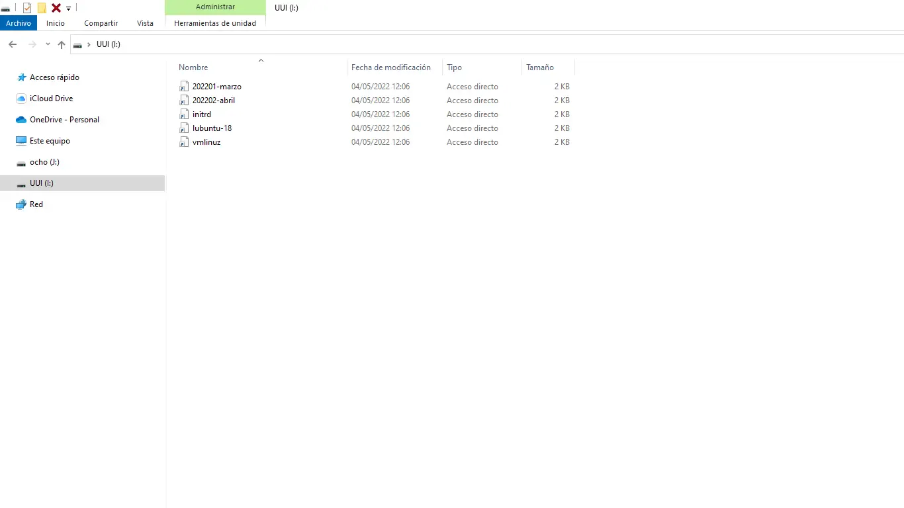Click the Properties icon in Quick Access Toolbar
The height and width of the screenshot is (508, 904).
click(x=26, y=8)
